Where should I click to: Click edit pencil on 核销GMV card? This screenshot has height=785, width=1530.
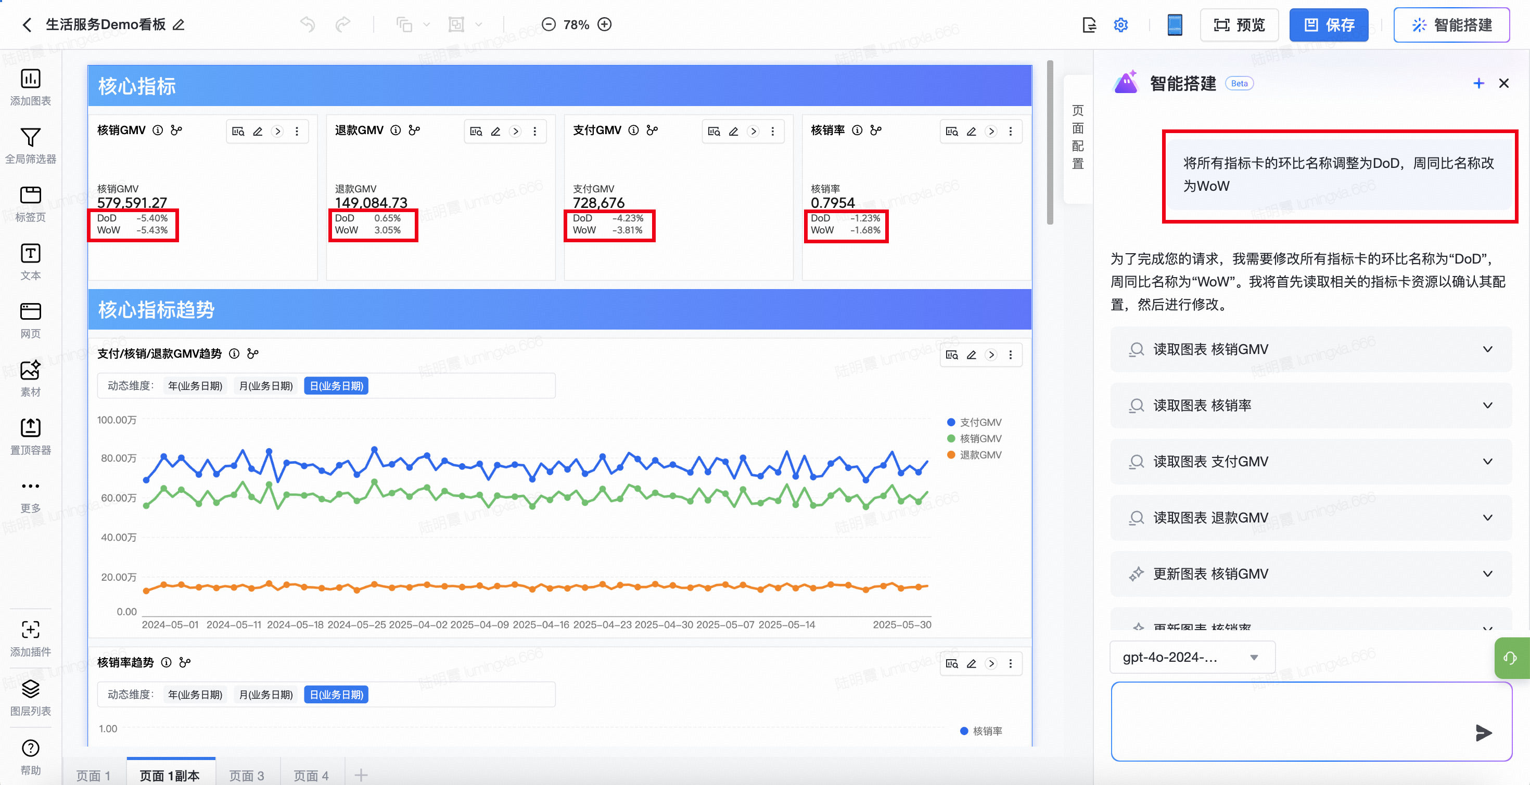pos(258,132)
